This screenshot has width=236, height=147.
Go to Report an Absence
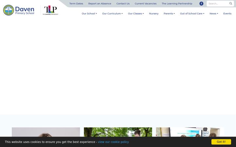click(x=100, y=4)
